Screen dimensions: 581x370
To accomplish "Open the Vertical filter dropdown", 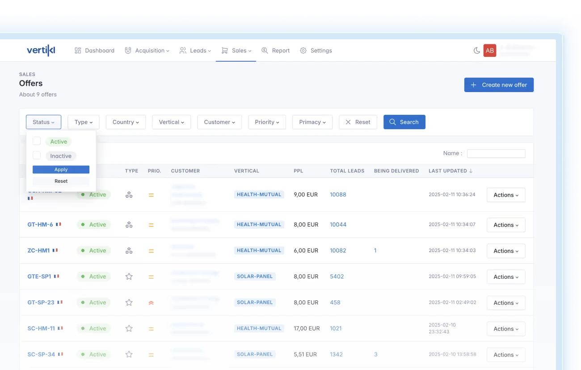I will pos(171,122).
